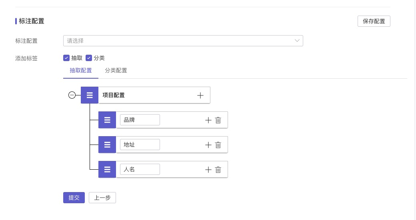The image size is (416, 220).
Task: Switch to the 分类配置 tab
Action: (x=116, y=71)
